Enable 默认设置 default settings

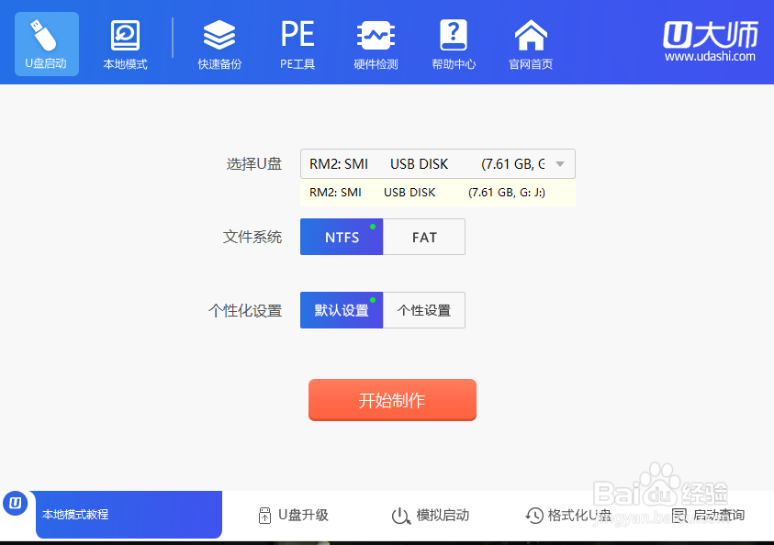coord(341,310)
